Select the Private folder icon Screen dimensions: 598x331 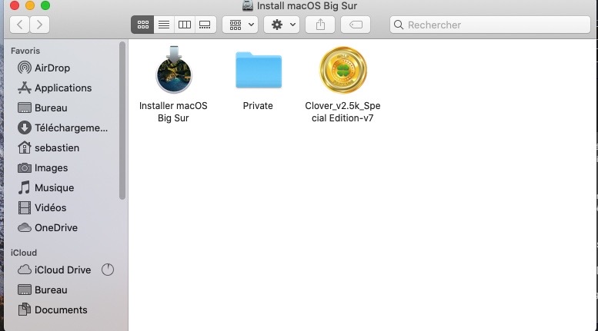pos(259,70)
